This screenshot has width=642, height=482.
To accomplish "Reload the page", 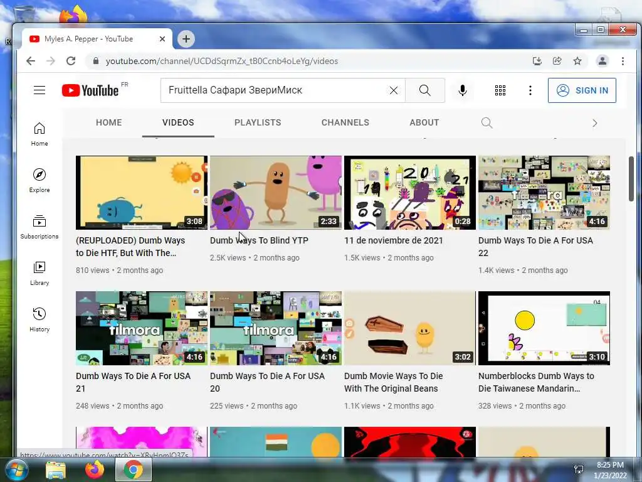I will tap(71, 61).
